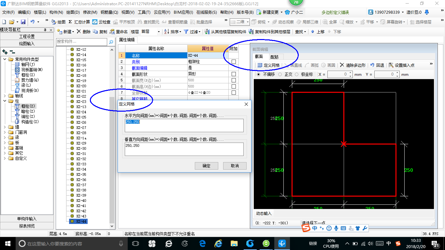Collapse the 常用构件类型 node
The height and width of the screenshot is (250, 445).
coord(5,59)
